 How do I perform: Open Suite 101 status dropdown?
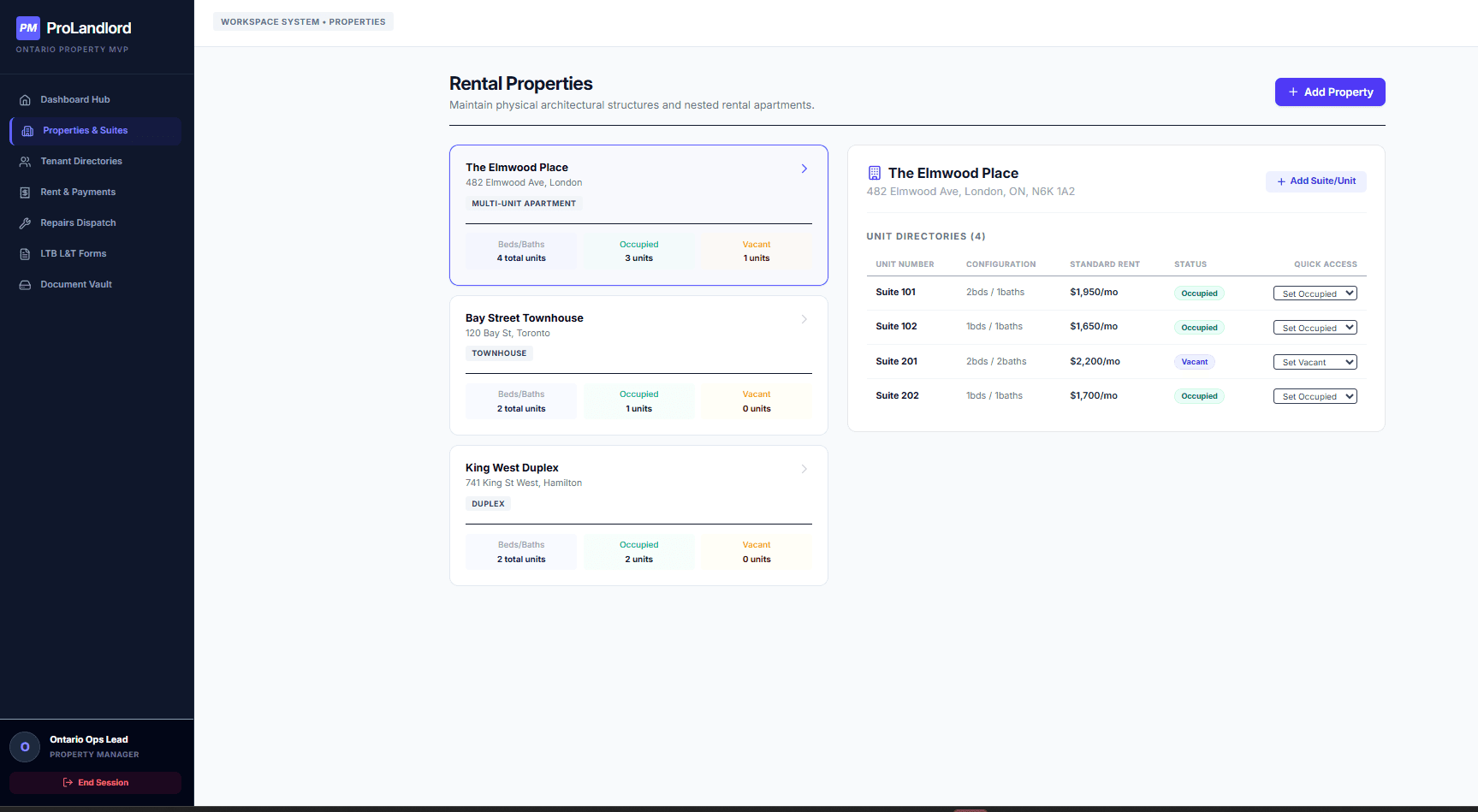point(1315,293)
